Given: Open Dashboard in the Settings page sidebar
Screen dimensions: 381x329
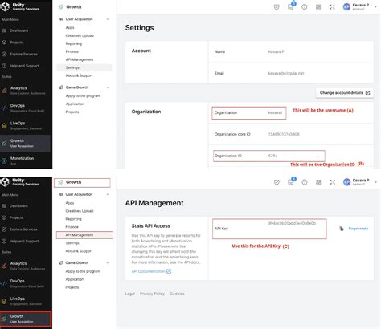Looking at the screenshot, I should tap(15, 30).
